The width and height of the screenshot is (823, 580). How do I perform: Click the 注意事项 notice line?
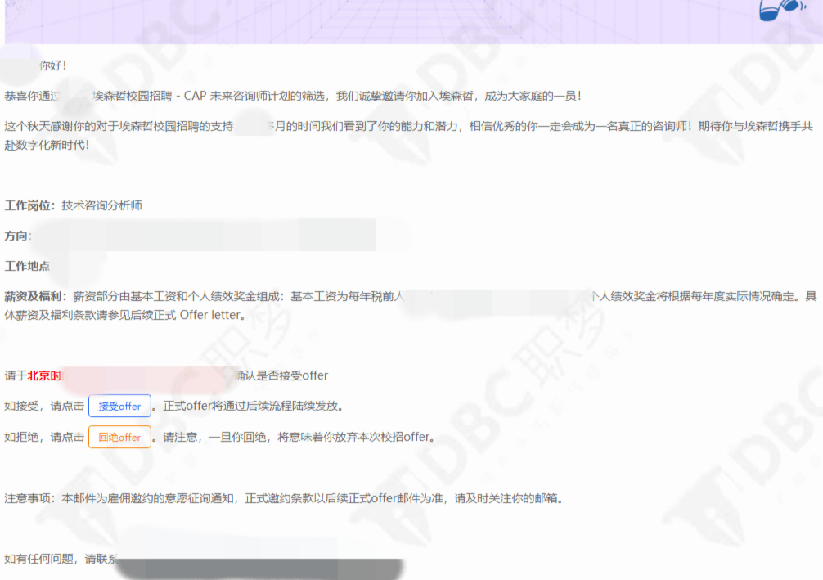point(284,498)
